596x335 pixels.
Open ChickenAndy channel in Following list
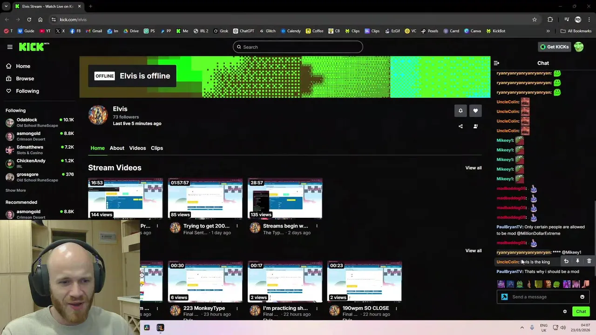coord(40,163)
